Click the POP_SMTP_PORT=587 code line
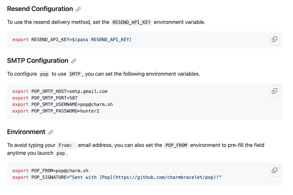Viewport: 293px width, 195px height. point(45,98)
